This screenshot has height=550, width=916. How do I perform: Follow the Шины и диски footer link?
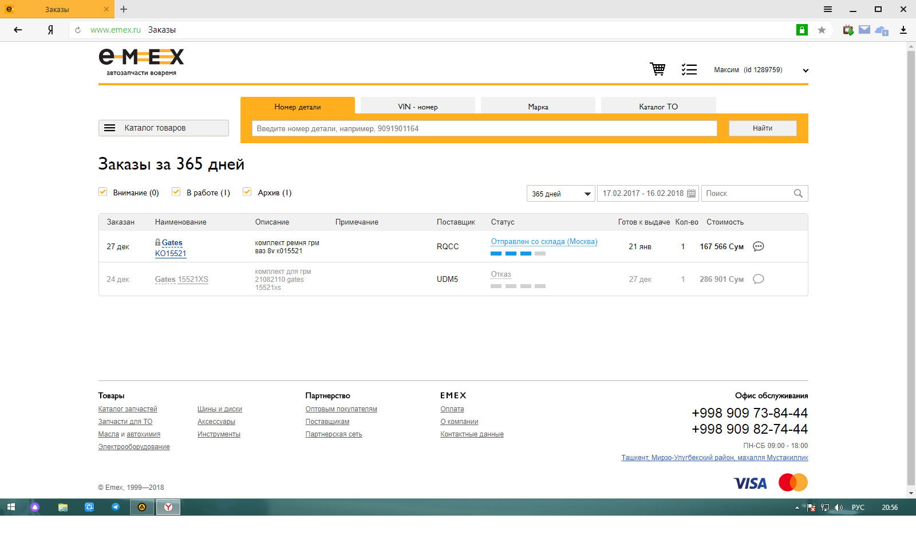220,409
